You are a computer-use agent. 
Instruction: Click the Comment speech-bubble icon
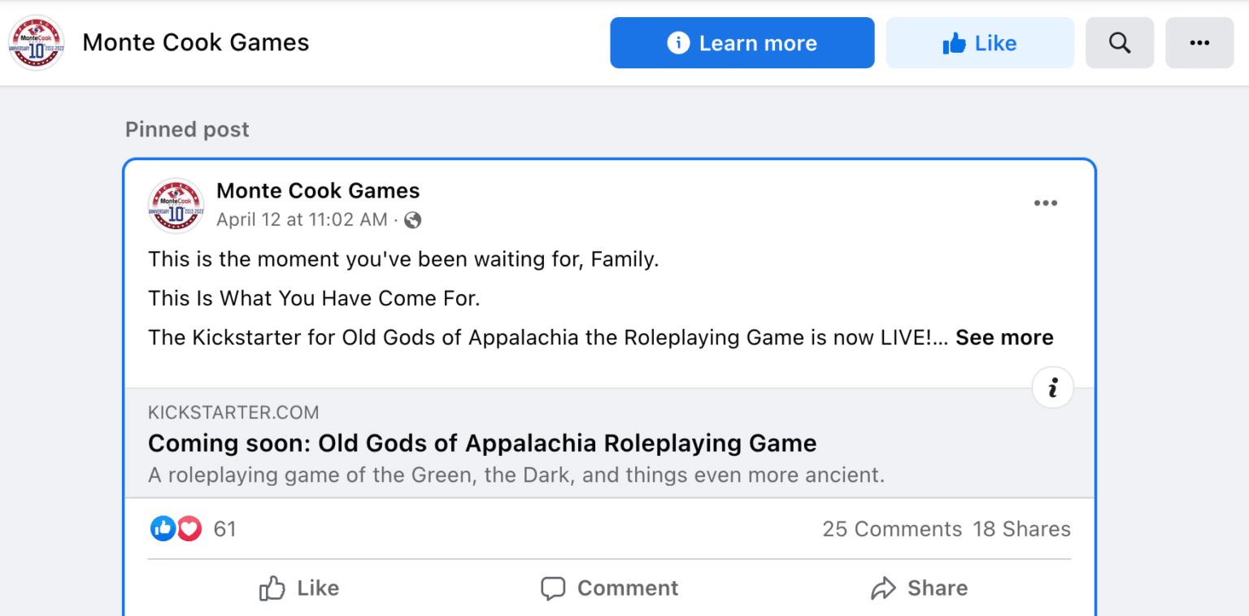click(x=554, y=588)
